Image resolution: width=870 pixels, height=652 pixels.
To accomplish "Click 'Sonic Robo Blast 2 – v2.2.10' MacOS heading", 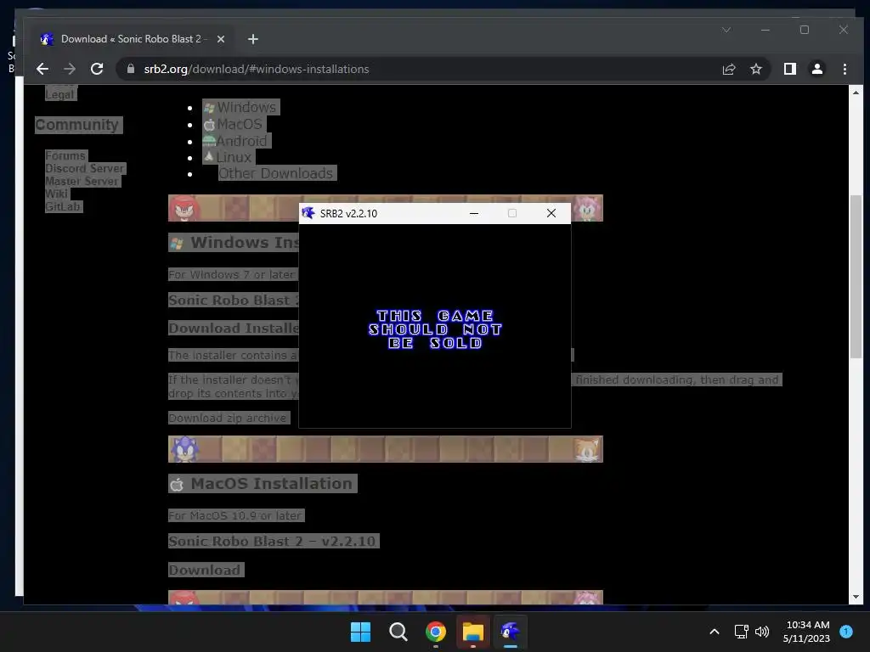I will (273, 541).
